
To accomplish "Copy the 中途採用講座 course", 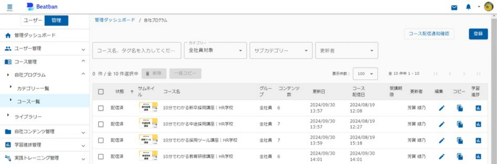I will point(460,124).
